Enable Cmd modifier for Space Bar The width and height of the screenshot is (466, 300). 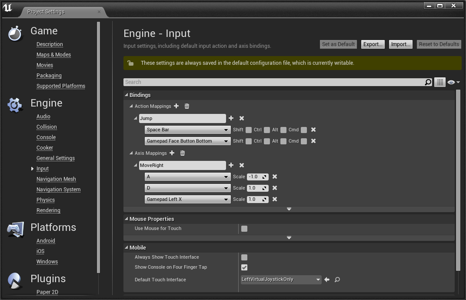tap(304, 130)
